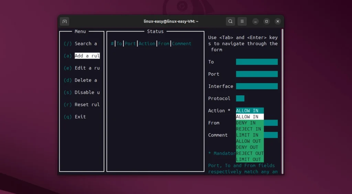Click the Port column header
The height and width of the screenshot is (194, 352).
130,44
